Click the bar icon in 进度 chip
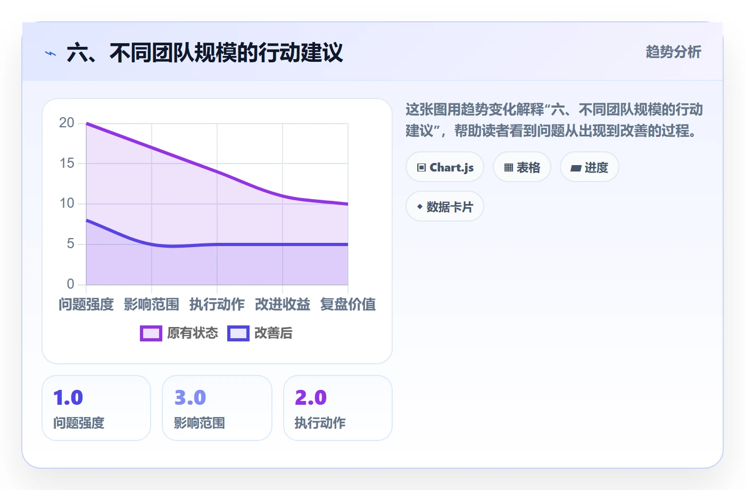The height and width of the screenshot is (490, 745). (x=576, y=168)
